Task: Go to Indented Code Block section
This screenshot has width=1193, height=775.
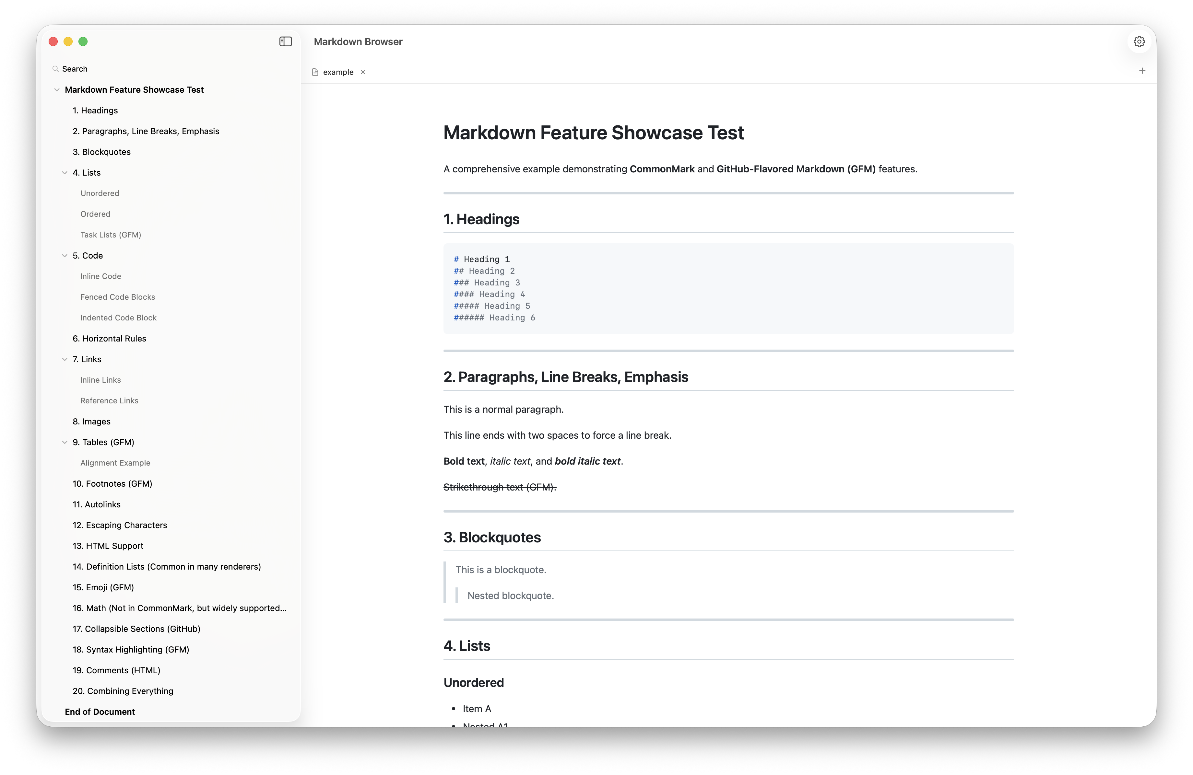Action: (x=118, y=317)
